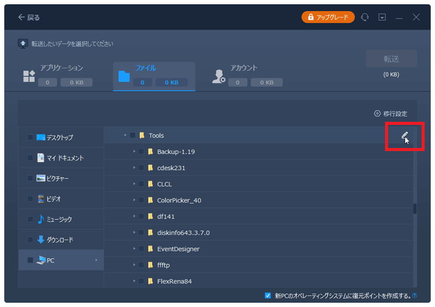The height and width of the screenshot is (307, 435).
Task: Click the アップグレード upgrade button
Action: [328, 18]
